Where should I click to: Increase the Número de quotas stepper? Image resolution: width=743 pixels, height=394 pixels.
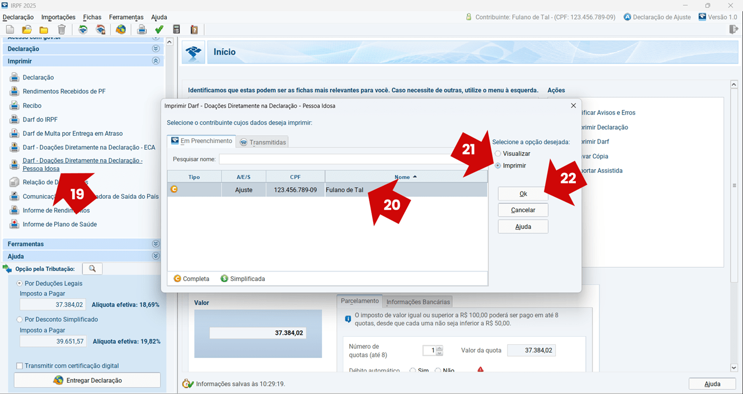coord(439,348)
